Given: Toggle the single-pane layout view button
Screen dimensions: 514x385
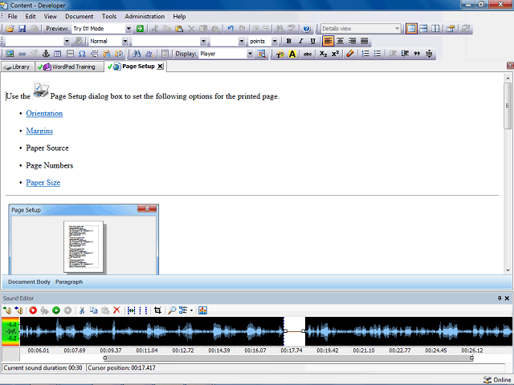Looking at the screenshot, I should (x=411, y=29).
